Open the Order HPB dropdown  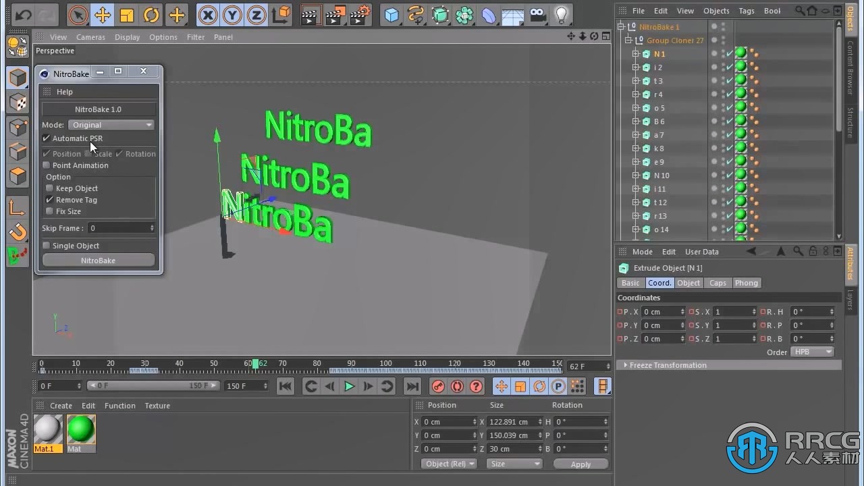tap(813, 352)
